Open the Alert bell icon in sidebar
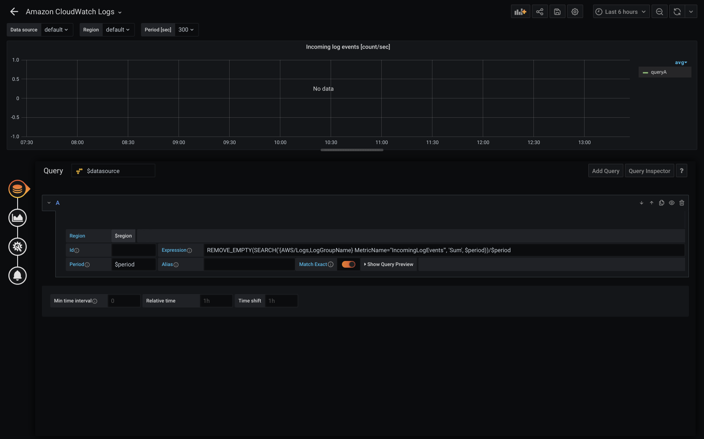704x439 pixels. tap(18, 276)
